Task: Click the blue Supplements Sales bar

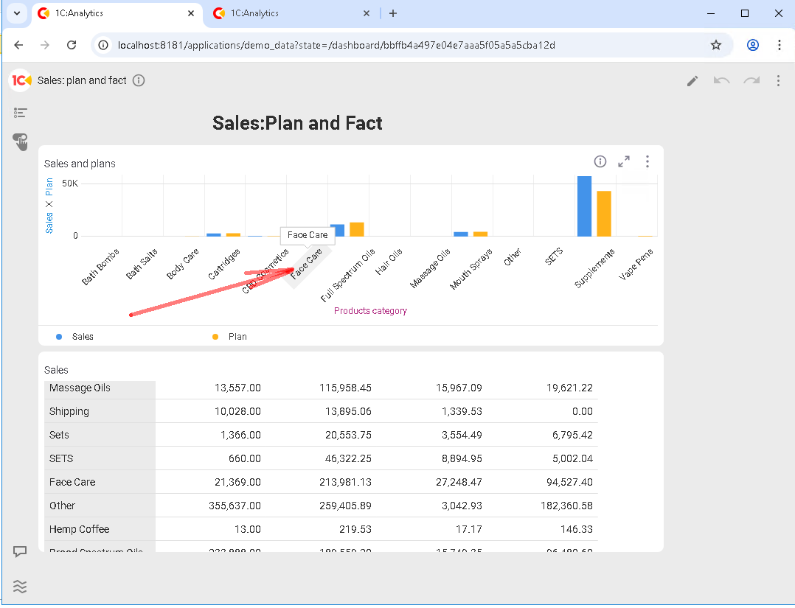Action: pos(584,206)
